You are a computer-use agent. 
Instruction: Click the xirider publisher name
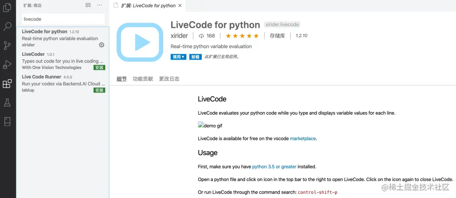tap(179, 36)
